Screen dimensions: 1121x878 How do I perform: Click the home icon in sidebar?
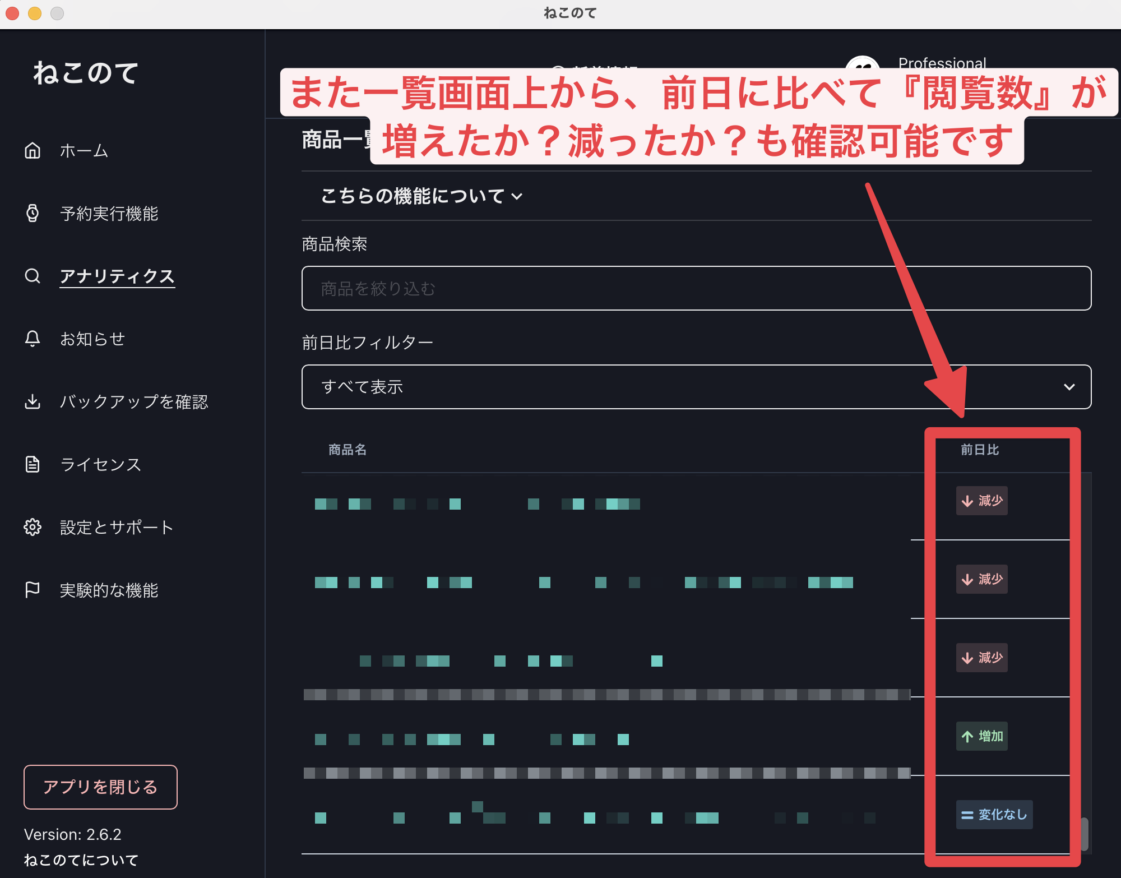[33, 150]
